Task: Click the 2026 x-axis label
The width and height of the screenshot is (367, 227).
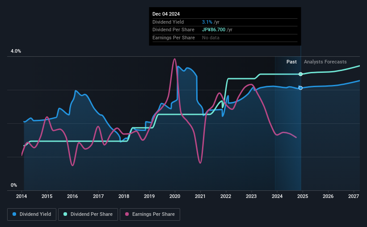Action: [328, 196]
